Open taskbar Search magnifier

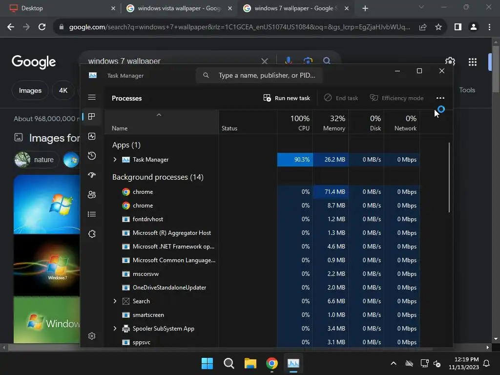pyautogui.click(x=229, y=363)
